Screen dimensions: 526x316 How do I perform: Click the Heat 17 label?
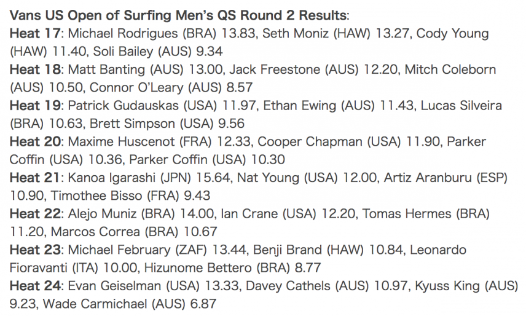pyautogui.click(x=35, y=34)
